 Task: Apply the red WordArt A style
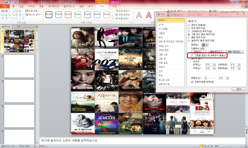pyautogui.click(x=149, y=15)
